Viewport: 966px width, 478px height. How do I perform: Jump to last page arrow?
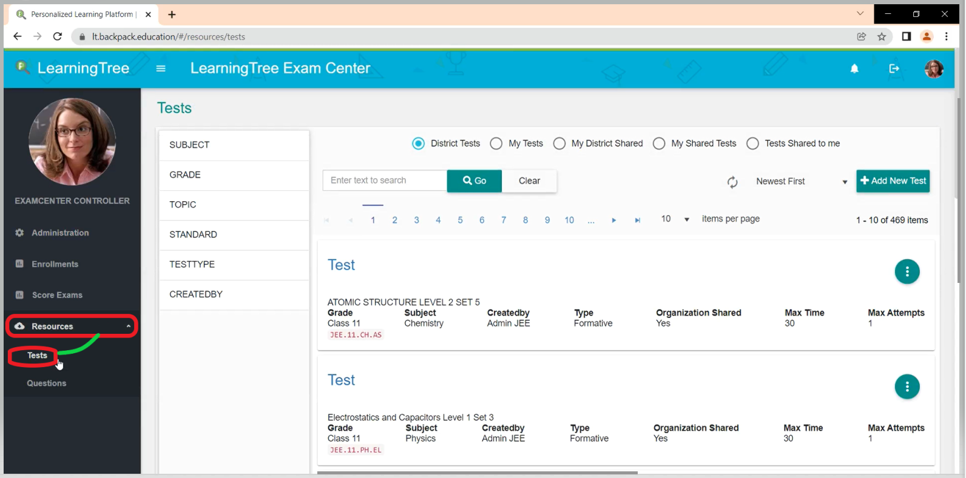pos(637,220)
